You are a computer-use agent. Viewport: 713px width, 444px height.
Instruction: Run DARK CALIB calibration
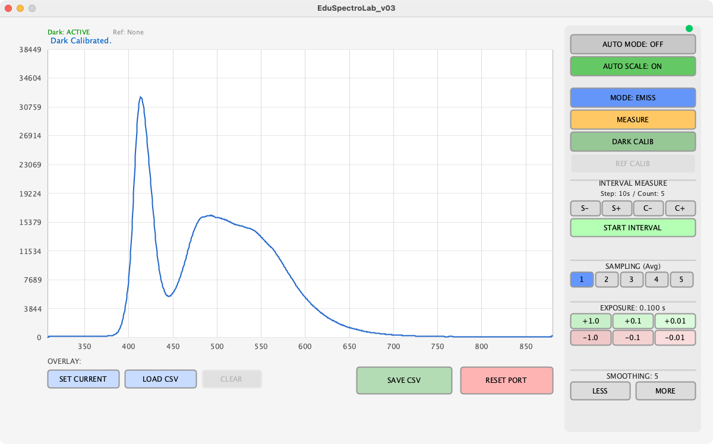point(633,142)
